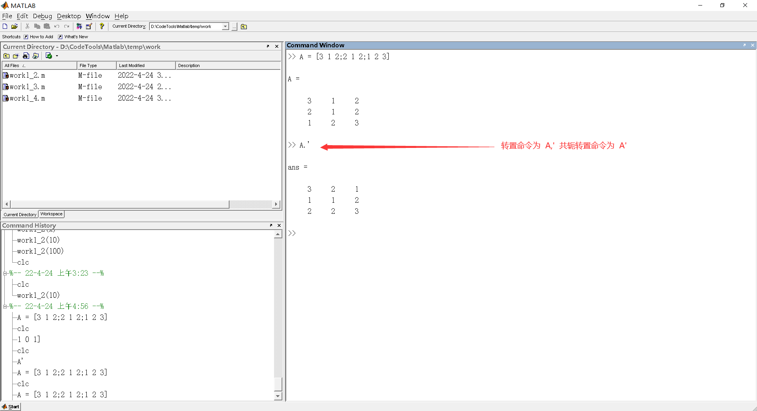Switch to the Current Directory tab
757x411 pixels.
click(x=20, y=215)
